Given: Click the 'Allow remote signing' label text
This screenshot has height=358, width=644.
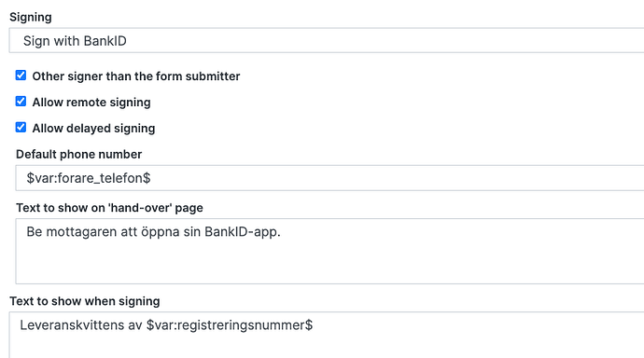Looking at the screenshot, I should click(x=91, y=103).
